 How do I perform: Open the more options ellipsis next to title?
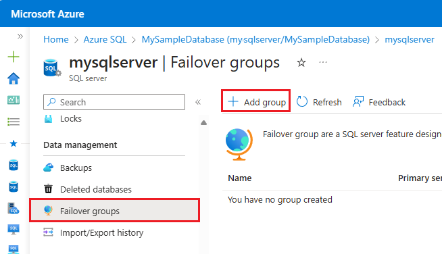pos(323,62)
